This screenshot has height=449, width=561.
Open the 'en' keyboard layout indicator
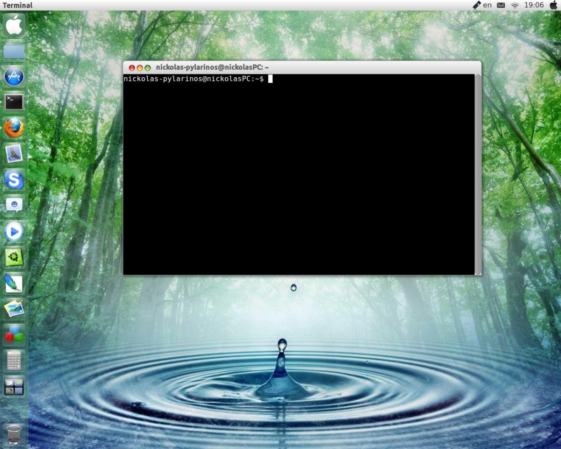click(488, 5)
